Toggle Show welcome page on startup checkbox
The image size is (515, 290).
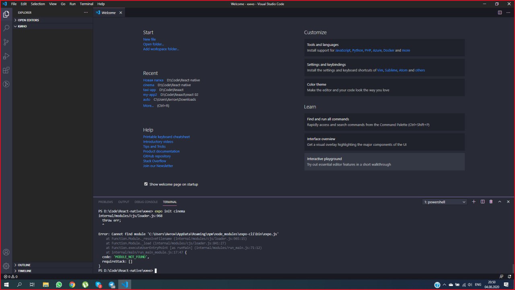tap(146, 184)
